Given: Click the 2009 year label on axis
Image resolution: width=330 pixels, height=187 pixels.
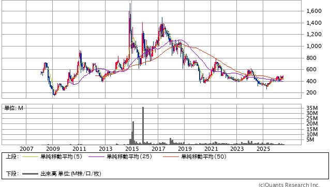Looking at the screenshot, I should 53,149.
